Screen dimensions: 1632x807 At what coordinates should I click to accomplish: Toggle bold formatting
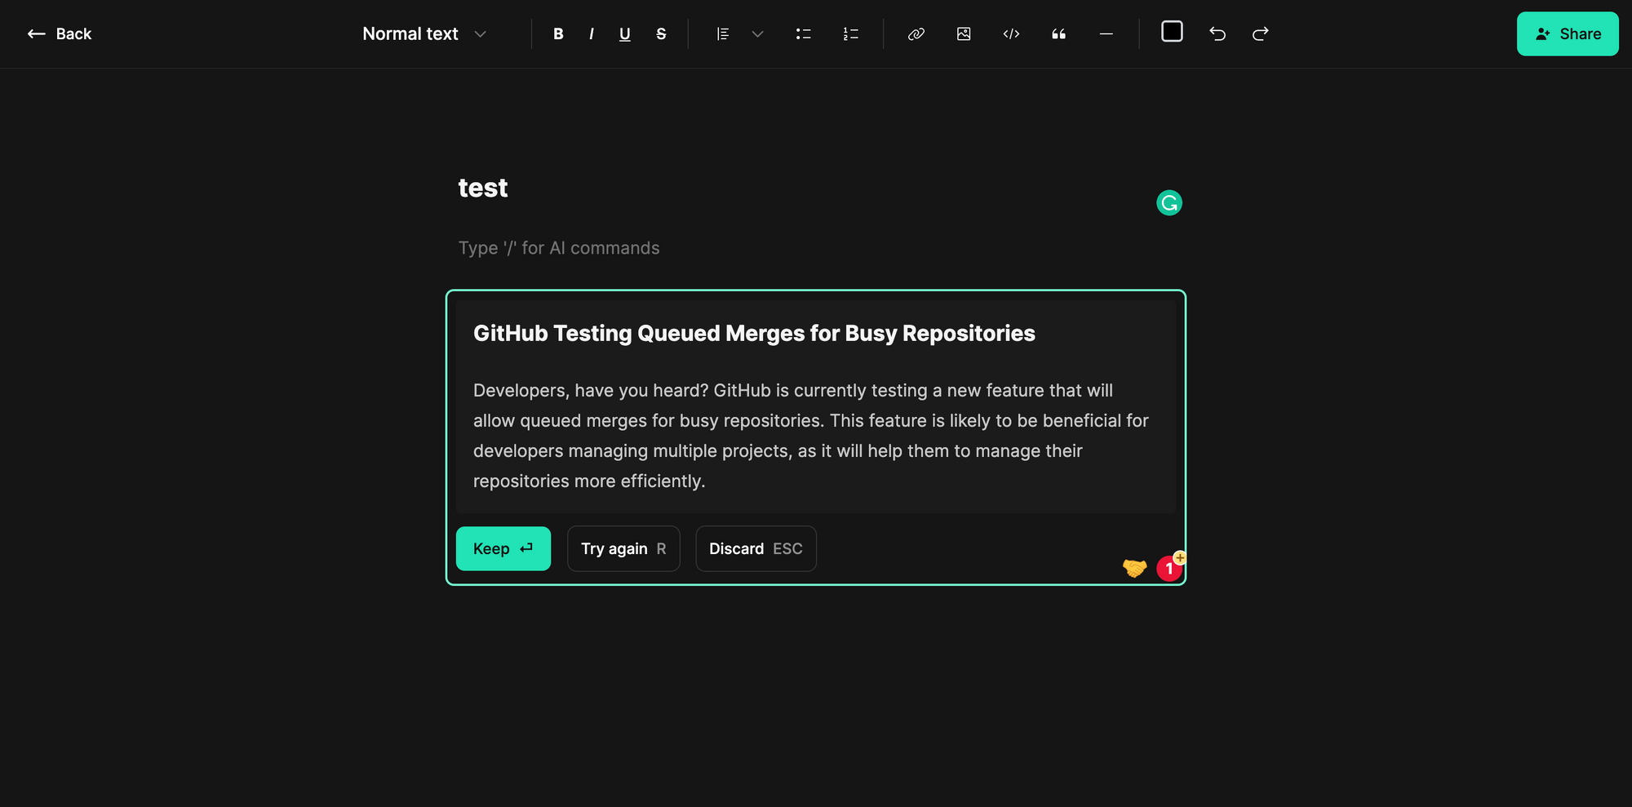(x=558, y=33)
